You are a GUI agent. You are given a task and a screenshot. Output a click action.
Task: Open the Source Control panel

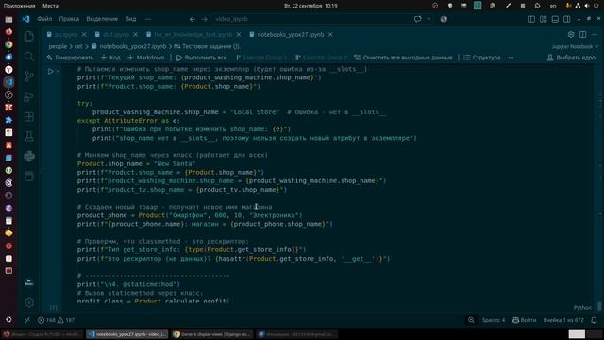(29, 76)
